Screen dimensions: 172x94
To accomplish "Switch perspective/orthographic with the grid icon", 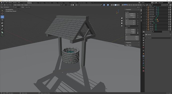I will [122, 26].
